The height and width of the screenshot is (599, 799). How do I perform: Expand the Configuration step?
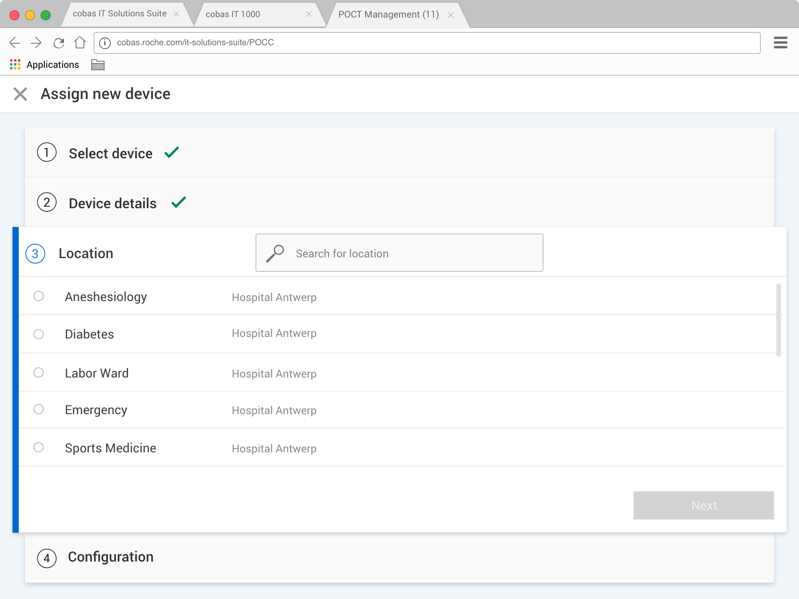pyautogui.click(x=111, y=557)
